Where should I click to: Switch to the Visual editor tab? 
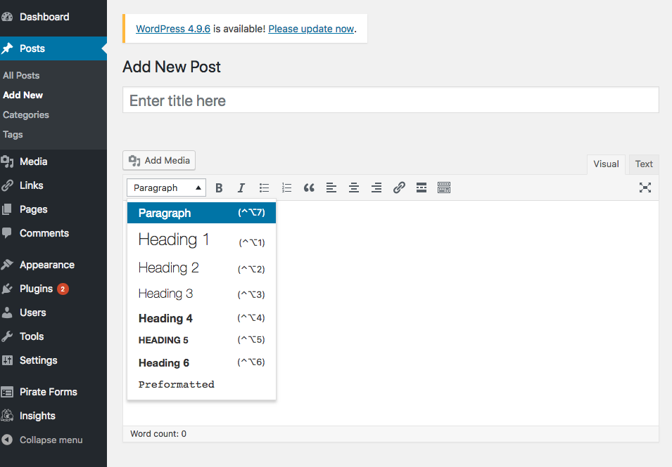coord(606,164)
